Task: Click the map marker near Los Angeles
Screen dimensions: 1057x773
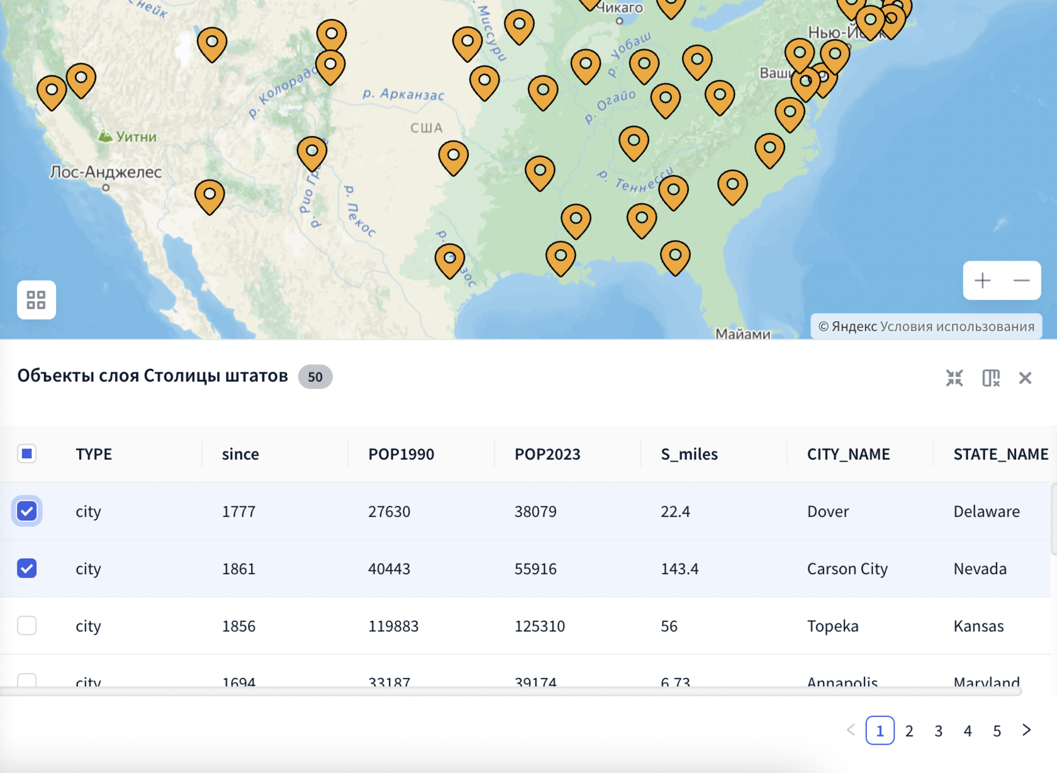Action: point(210,195)
